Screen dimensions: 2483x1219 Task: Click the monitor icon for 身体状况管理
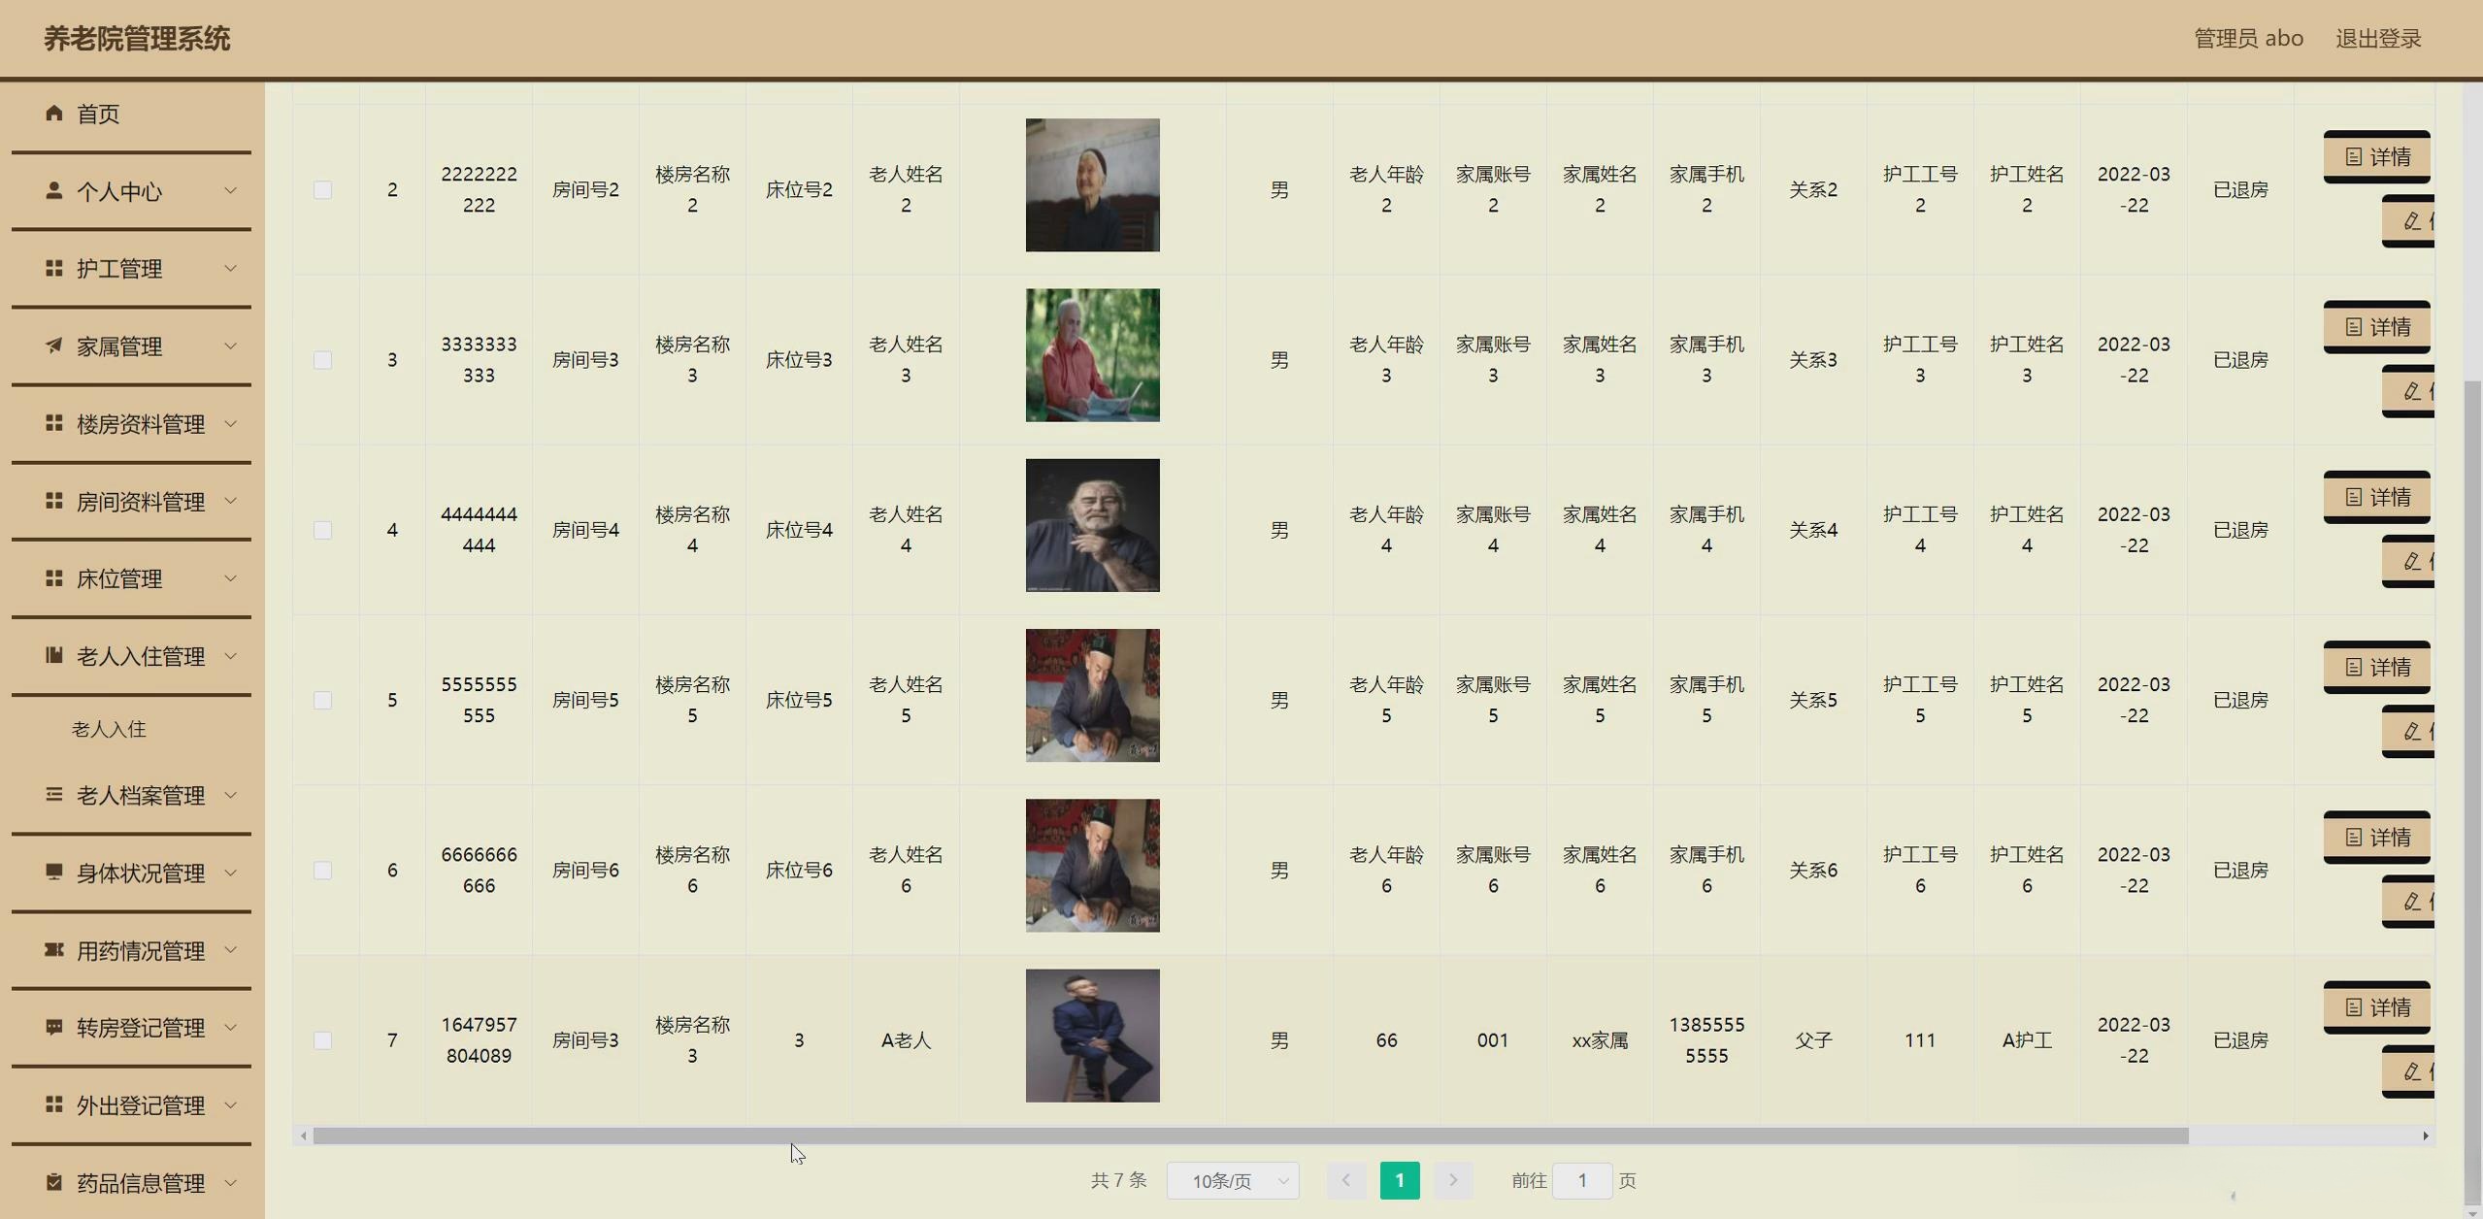(x=54, y=872)
